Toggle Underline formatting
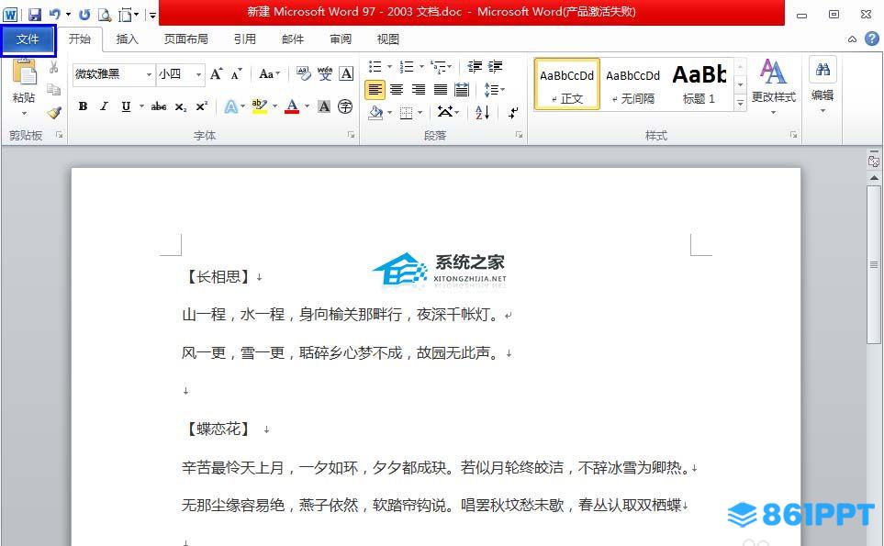884x546 pixels. 126,106
